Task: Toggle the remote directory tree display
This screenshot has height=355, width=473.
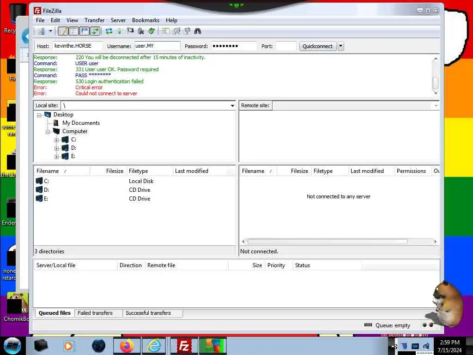Action: click(85, 31)
